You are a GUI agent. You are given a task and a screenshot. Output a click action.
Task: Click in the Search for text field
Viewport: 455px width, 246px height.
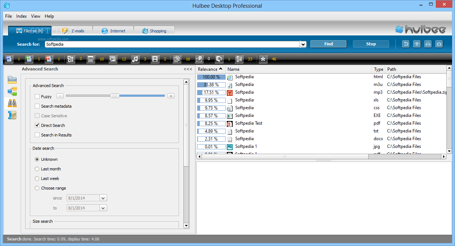coord(172,44)
